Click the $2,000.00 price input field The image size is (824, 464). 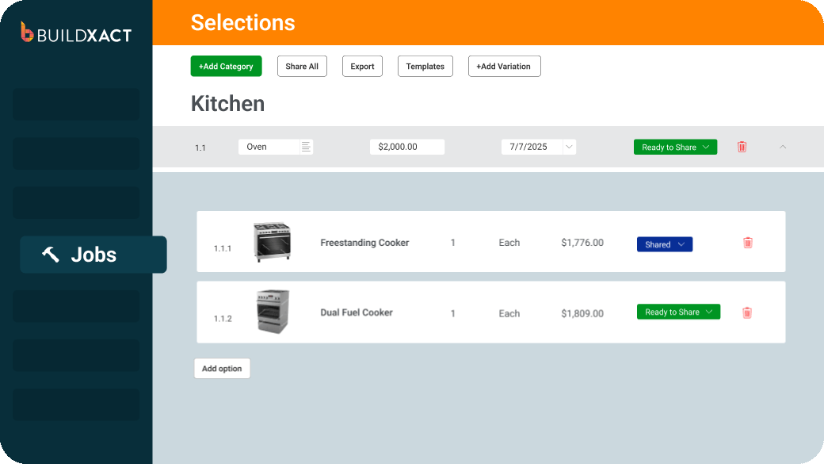(x=406, y=147)
